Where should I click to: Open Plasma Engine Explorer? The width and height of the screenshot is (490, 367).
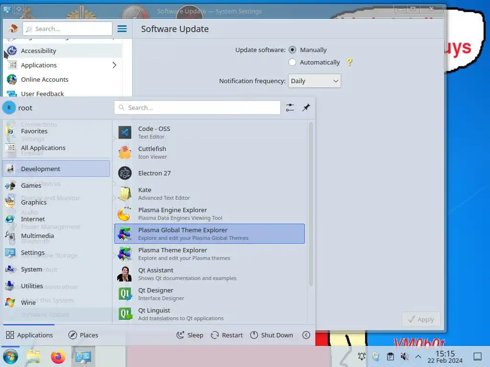pyautogui.click(x=210, y=214)
